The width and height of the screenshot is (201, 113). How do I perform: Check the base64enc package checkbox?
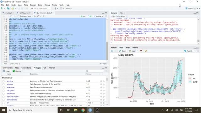tap(3, 94)
